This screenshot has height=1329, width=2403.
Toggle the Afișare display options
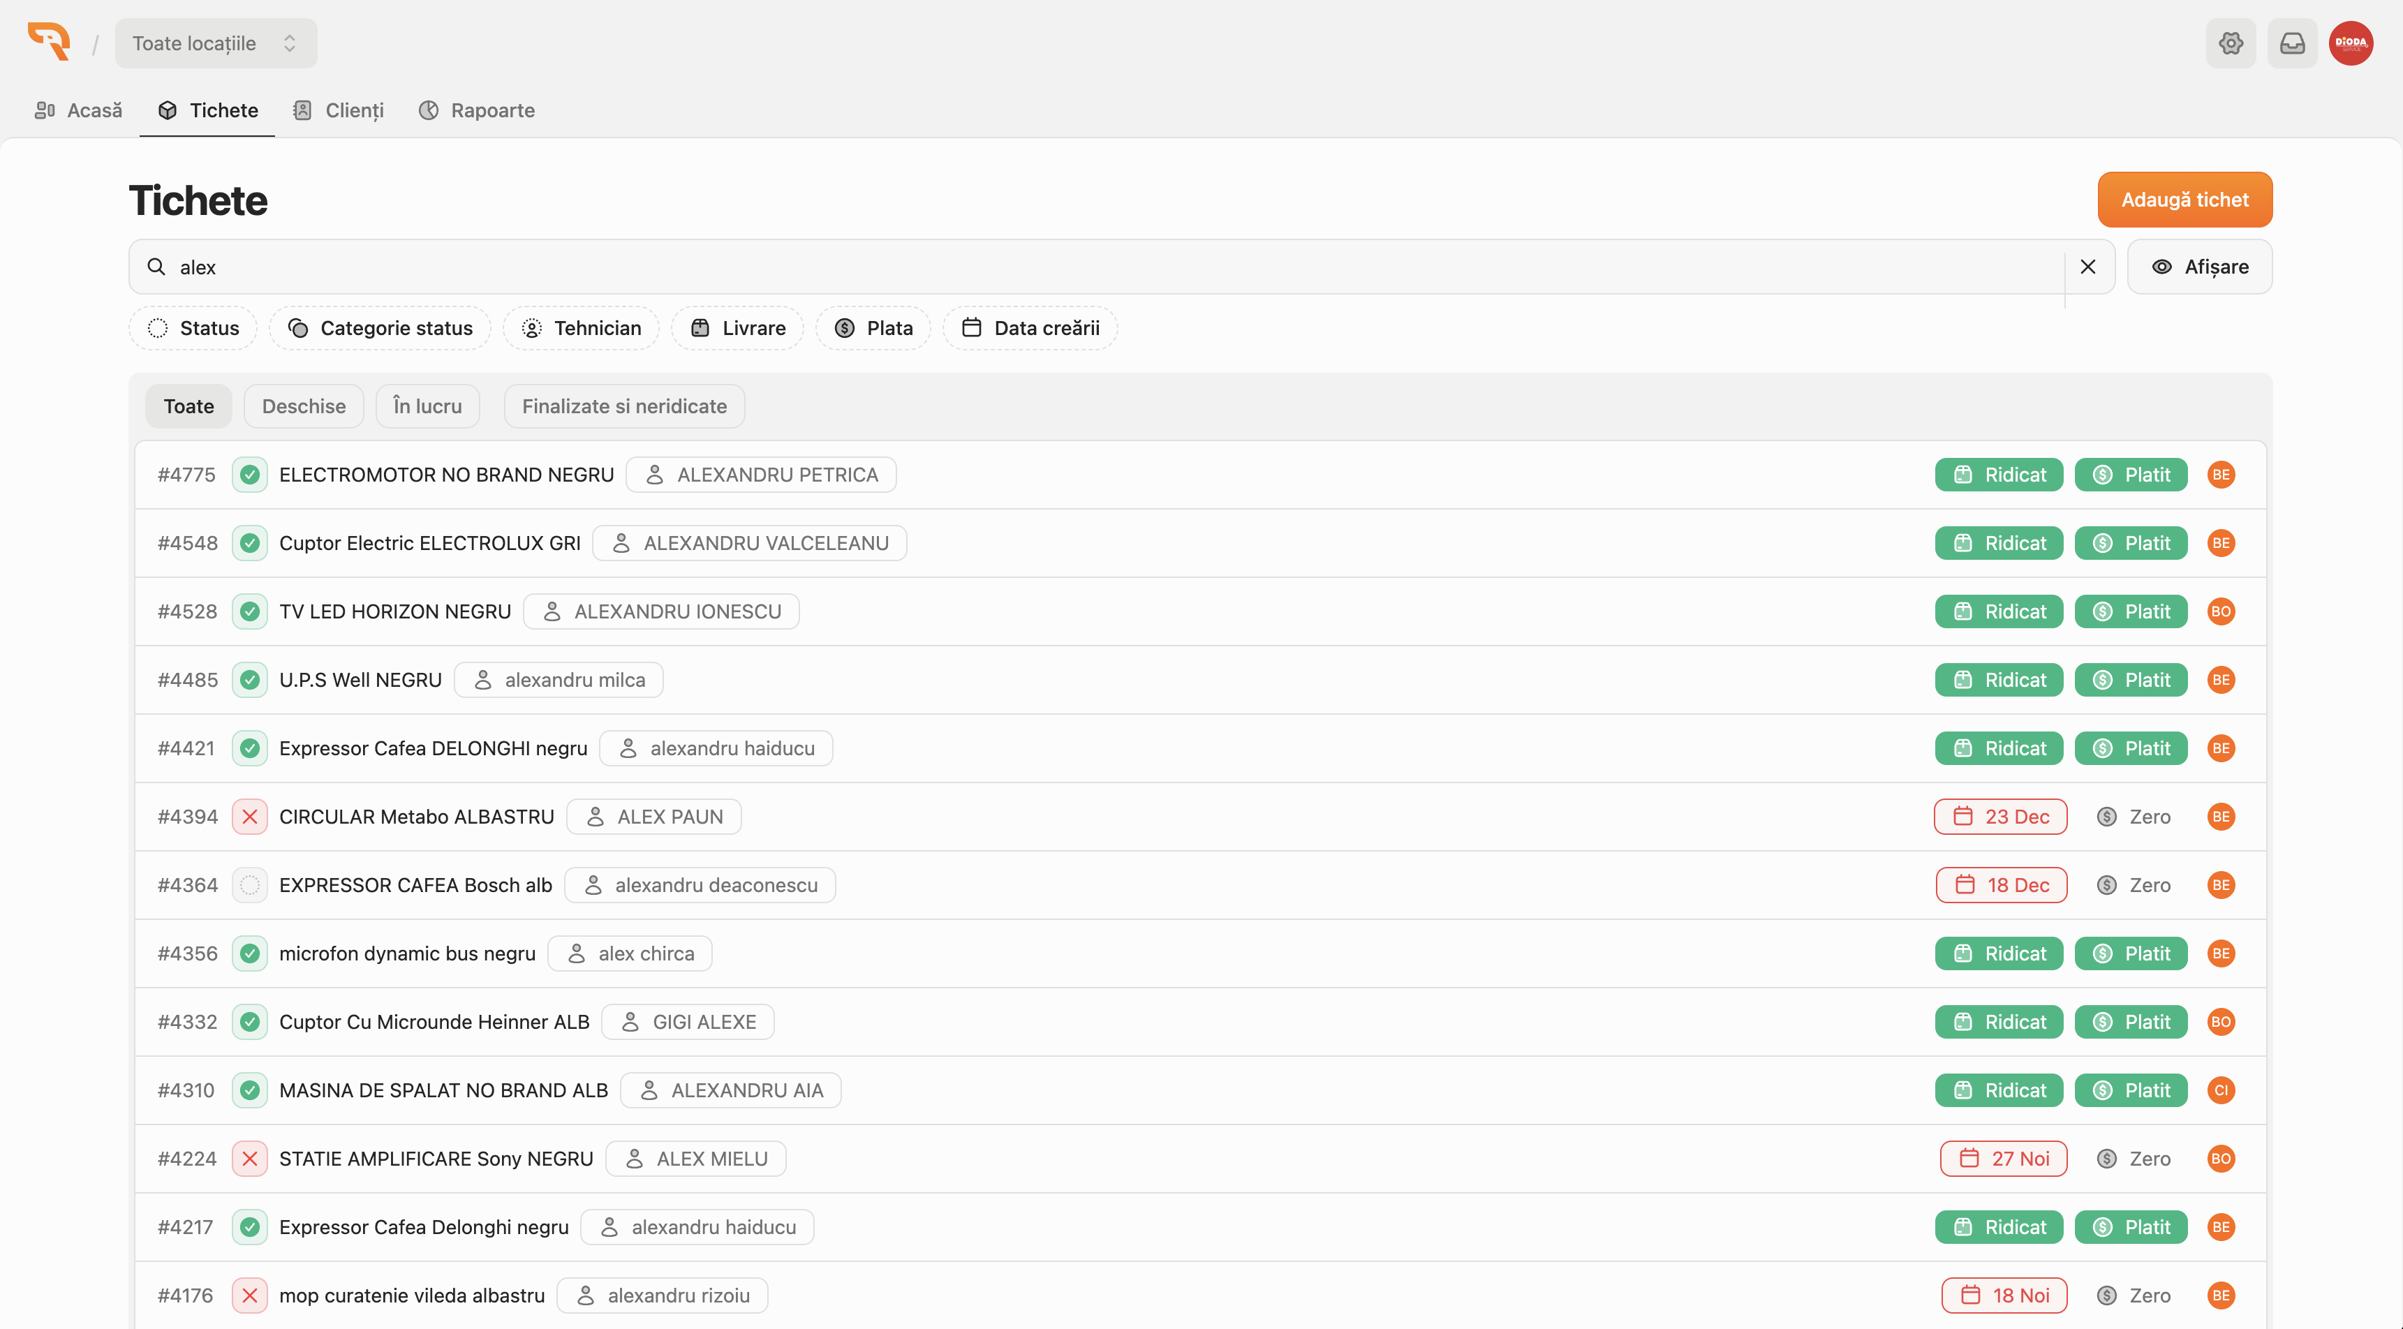tap(2200, 267)
